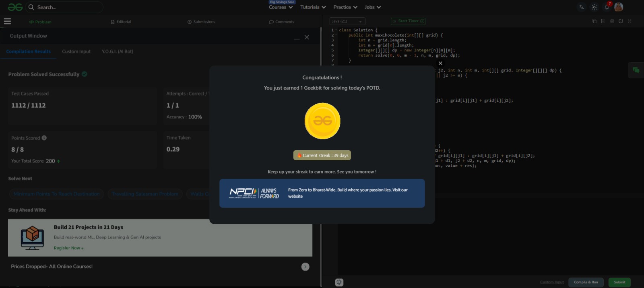Click the Custom Input link below editor
Viewport: 644px width, 288px height.
click(552, 282)
